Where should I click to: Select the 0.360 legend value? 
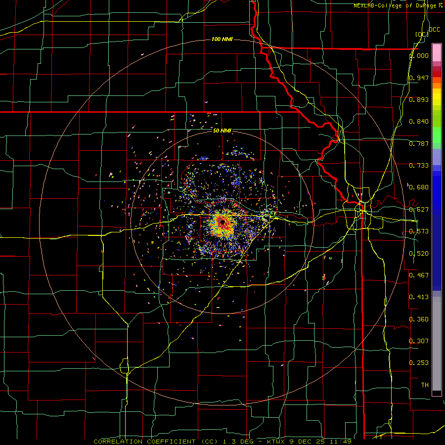(419, 319)
